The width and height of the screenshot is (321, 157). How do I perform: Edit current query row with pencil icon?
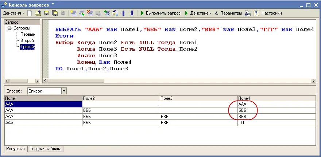[81, 13]
